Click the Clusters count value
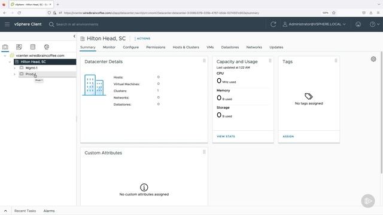 [158, 90]
